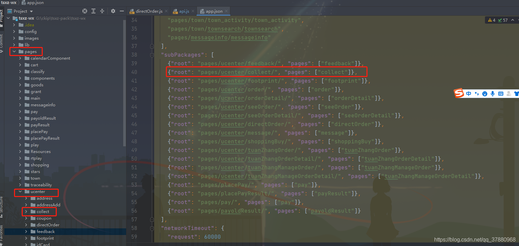Expand the config folder arrow
The height and width of the screenshot is (246, 519).
coord(14,31)
